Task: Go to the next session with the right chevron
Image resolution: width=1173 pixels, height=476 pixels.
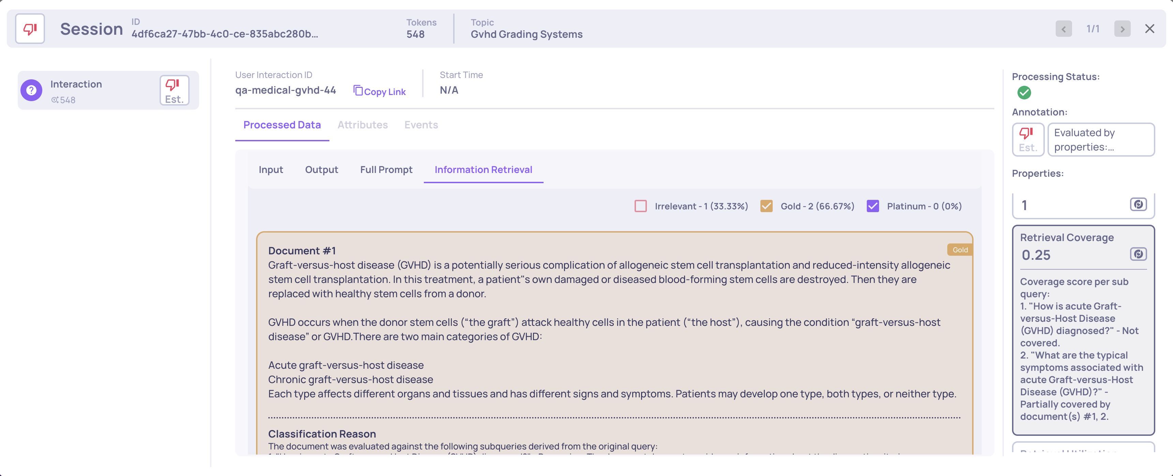Action: 1122,29
